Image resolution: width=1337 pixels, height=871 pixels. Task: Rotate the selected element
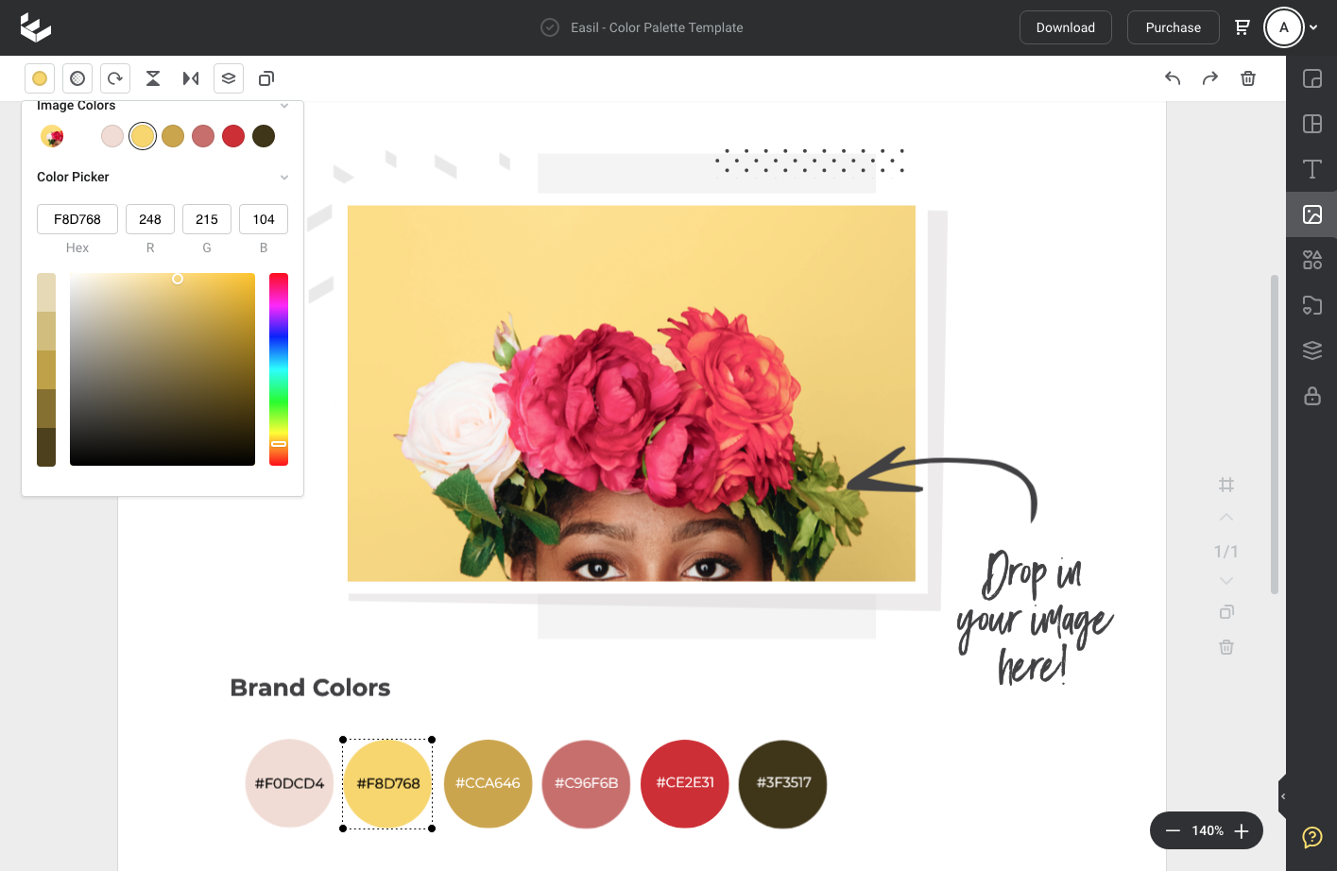pyautogui.click(x=114, y=78)
